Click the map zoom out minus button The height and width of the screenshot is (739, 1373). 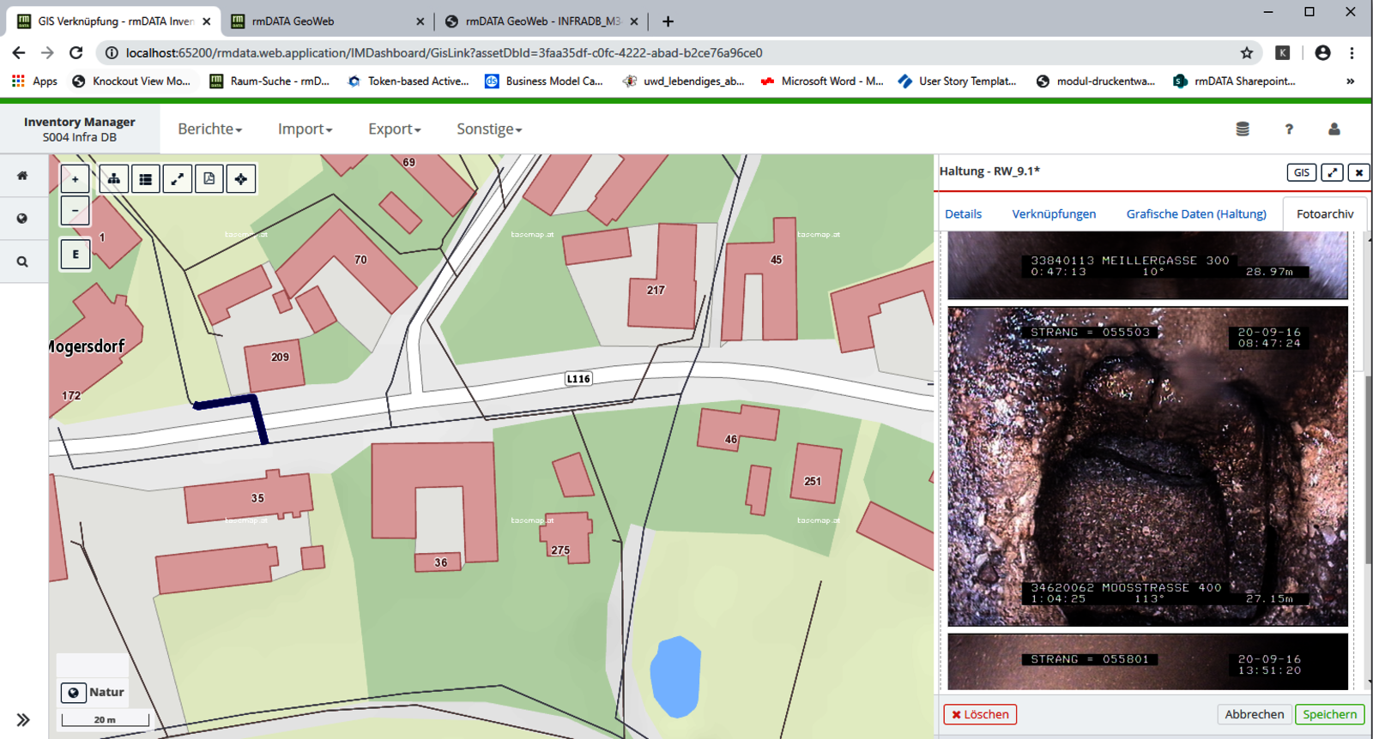coord(76,211)
